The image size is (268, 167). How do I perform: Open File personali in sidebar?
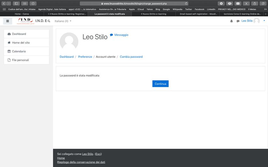(26, 60)
